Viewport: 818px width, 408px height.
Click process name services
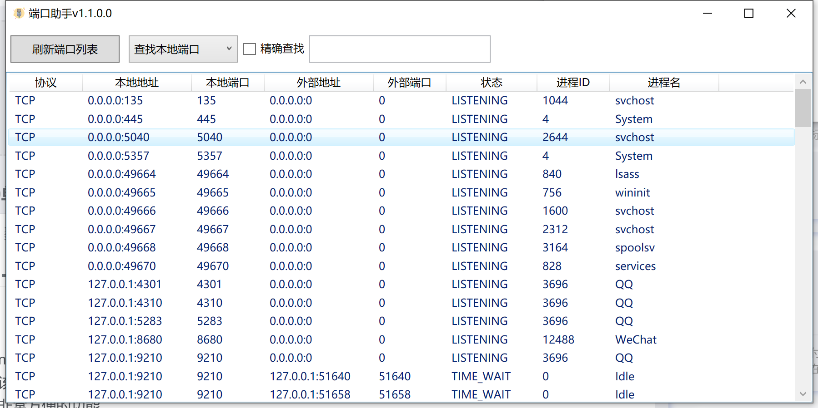635,266
